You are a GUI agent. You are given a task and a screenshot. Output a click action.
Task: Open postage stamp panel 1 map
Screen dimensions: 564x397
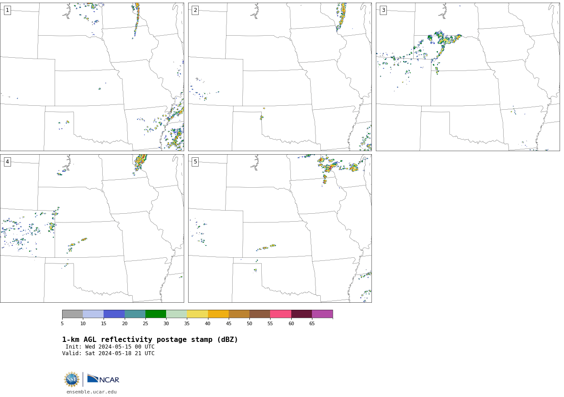[92, 77]
